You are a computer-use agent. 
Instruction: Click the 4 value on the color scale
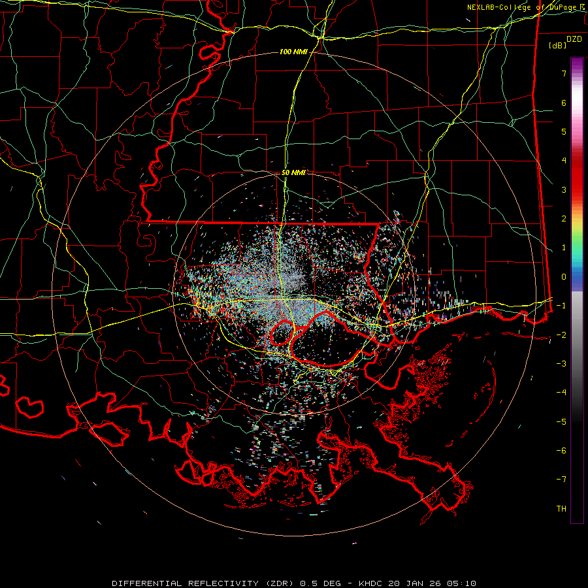tap(564, 161)
